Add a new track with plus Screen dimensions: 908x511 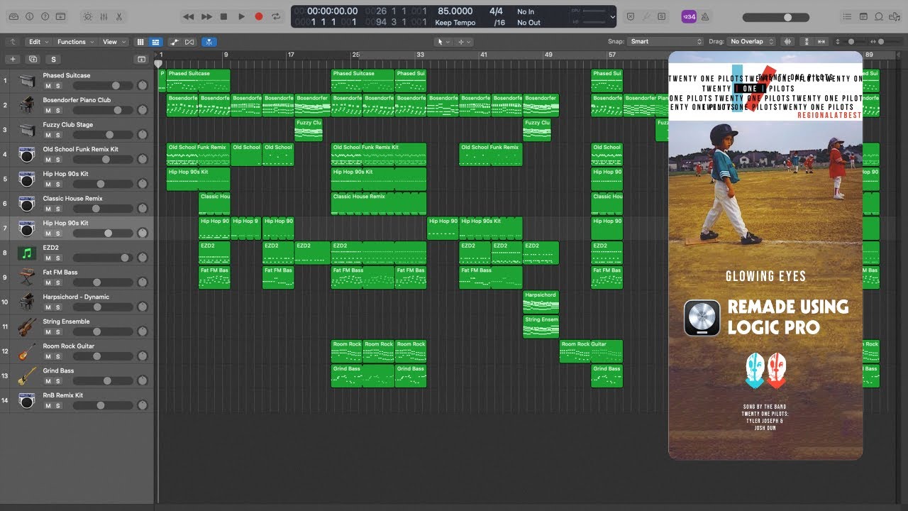coord(13,60)
